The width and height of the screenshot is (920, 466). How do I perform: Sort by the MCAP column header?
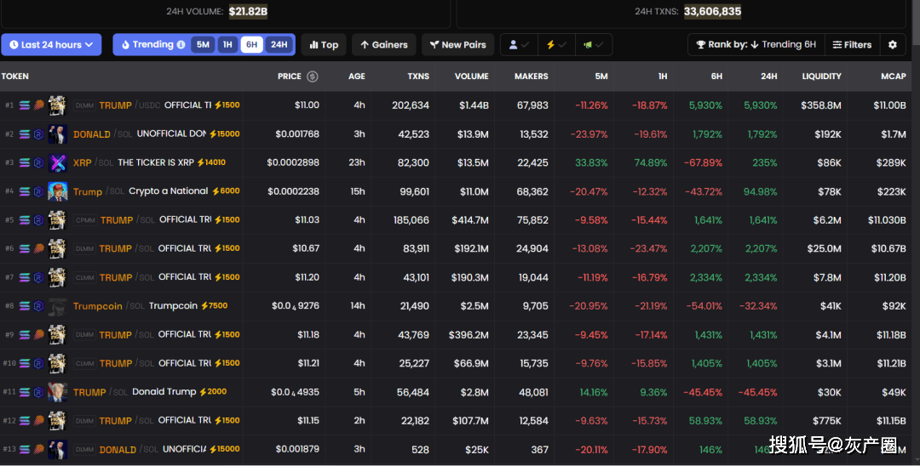click(893, 77)
